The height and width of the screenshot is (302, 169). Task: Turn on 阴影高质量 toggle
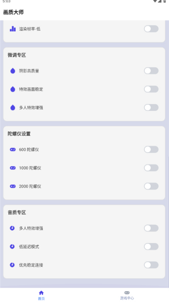(151, 71)
